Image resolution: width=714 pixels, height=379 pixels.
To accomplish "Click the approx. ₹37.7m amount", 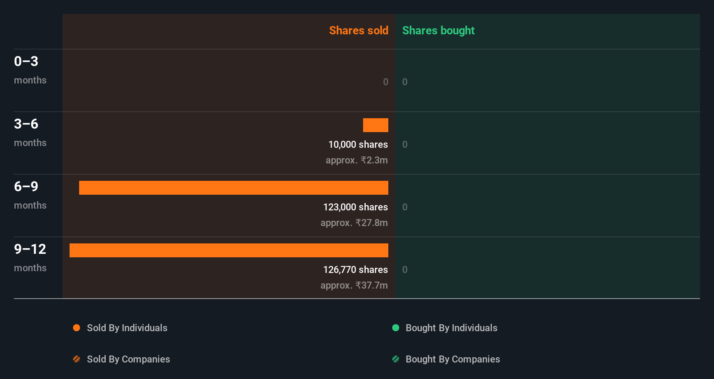I will [354, 286].
